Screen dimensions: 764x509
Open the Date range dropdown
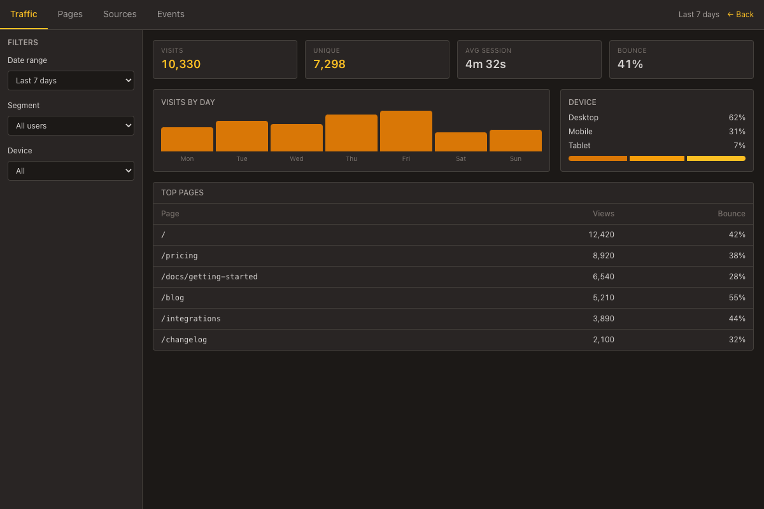click(71, 80)
